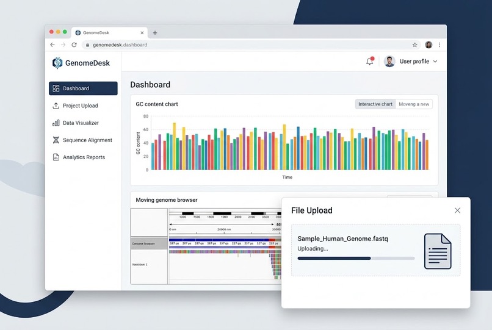Click the GC content chart title
This screenshot has width=492, height=330.
pyautogui.click(x=157, y=104)
